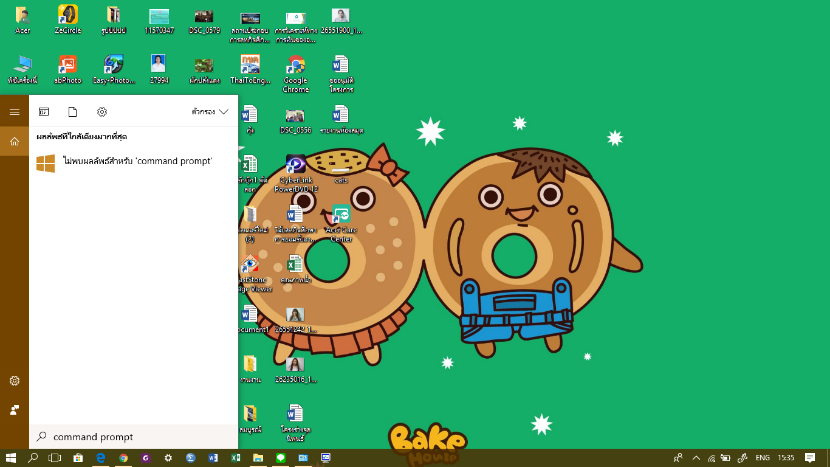Show hidden system tray icons
The height and width of the screenshot is (467, 830).
pyautogui.click(x=696, y=458)
